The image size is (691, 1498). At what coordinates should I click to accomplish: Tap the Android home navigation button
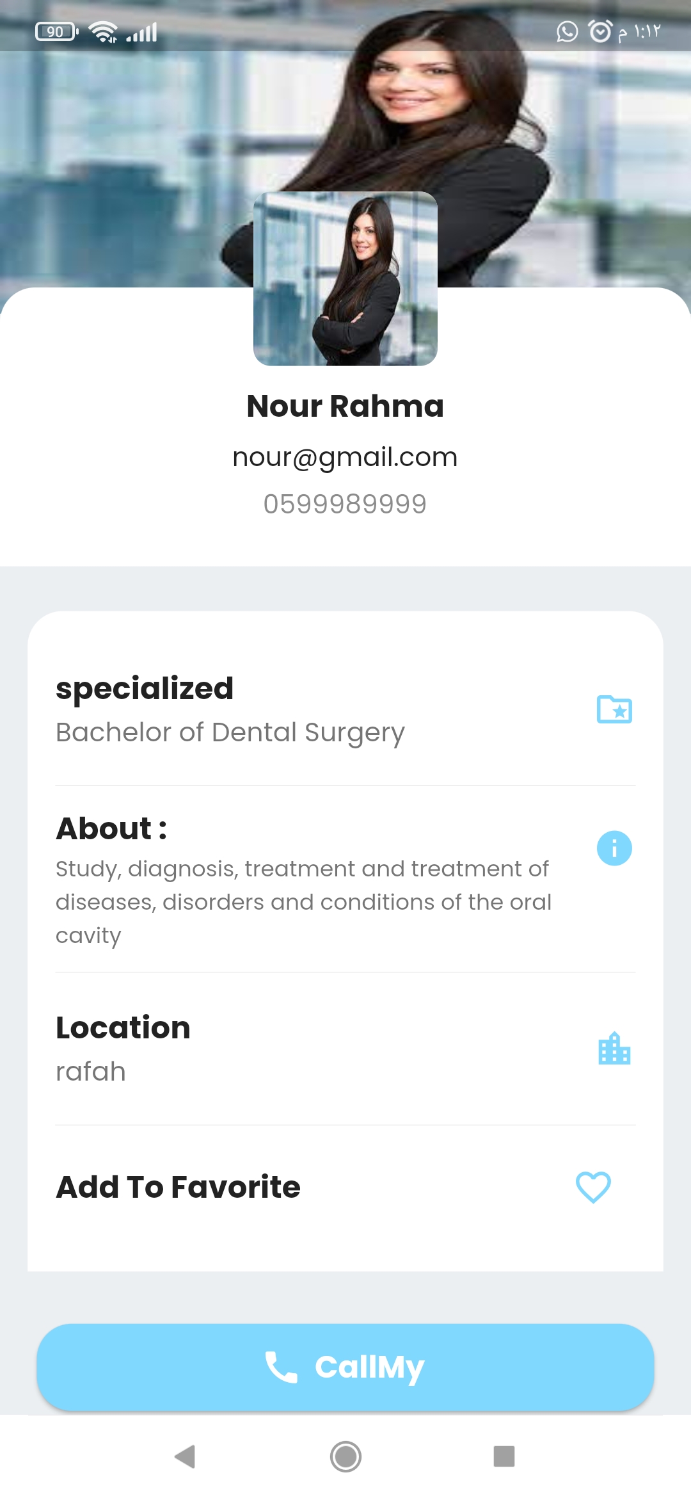pos(345,1456)
